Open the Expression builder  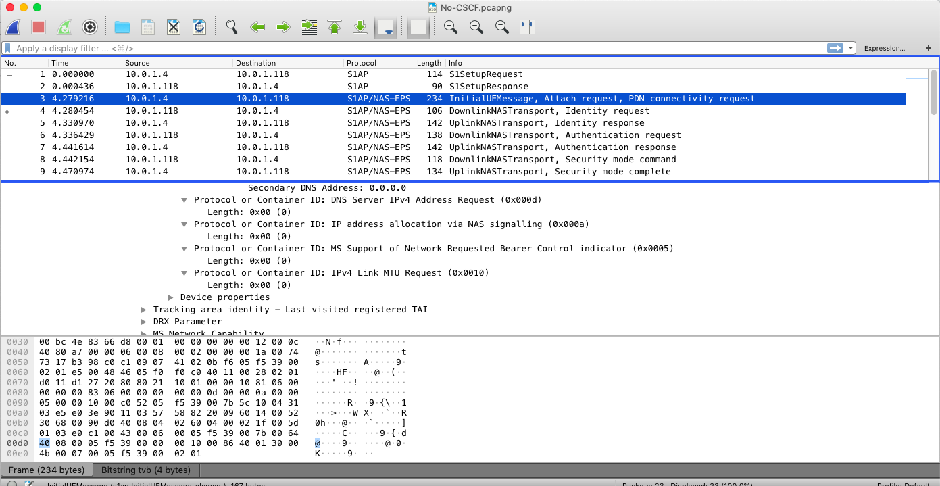(x=885, y=48)
